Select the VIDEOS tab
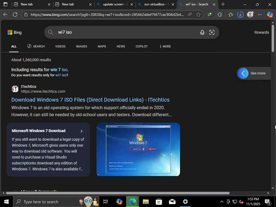 (x=60, y=46)
